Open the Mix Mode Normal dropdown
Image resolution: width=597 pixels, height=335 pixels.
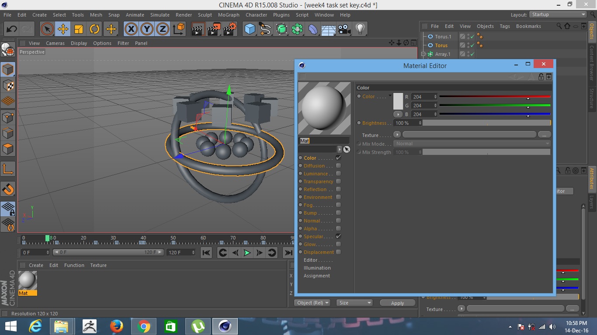point(472,144)
